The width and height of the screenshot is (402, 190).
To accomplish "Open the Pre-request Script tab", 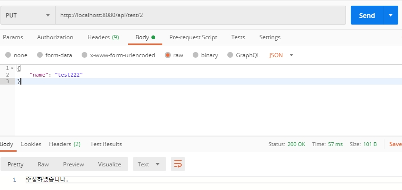I will (x=193, y=37).
